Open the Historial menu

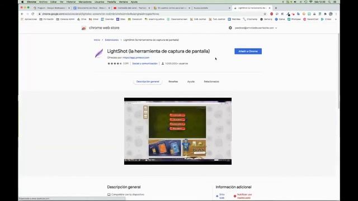pyautogui.click(x=71, y=2)
